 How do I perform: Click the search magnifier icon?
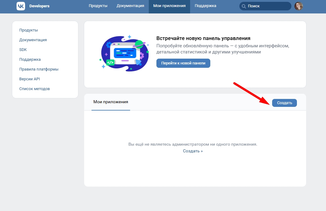(244, 6)
